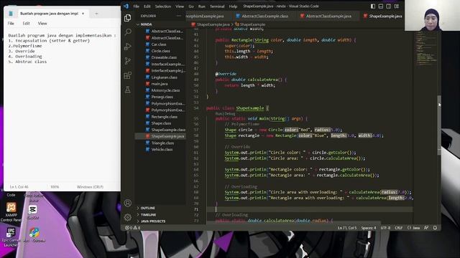The image size is (460, 258).
Task: Open the Testing flask view
Action: coord(128,90)
